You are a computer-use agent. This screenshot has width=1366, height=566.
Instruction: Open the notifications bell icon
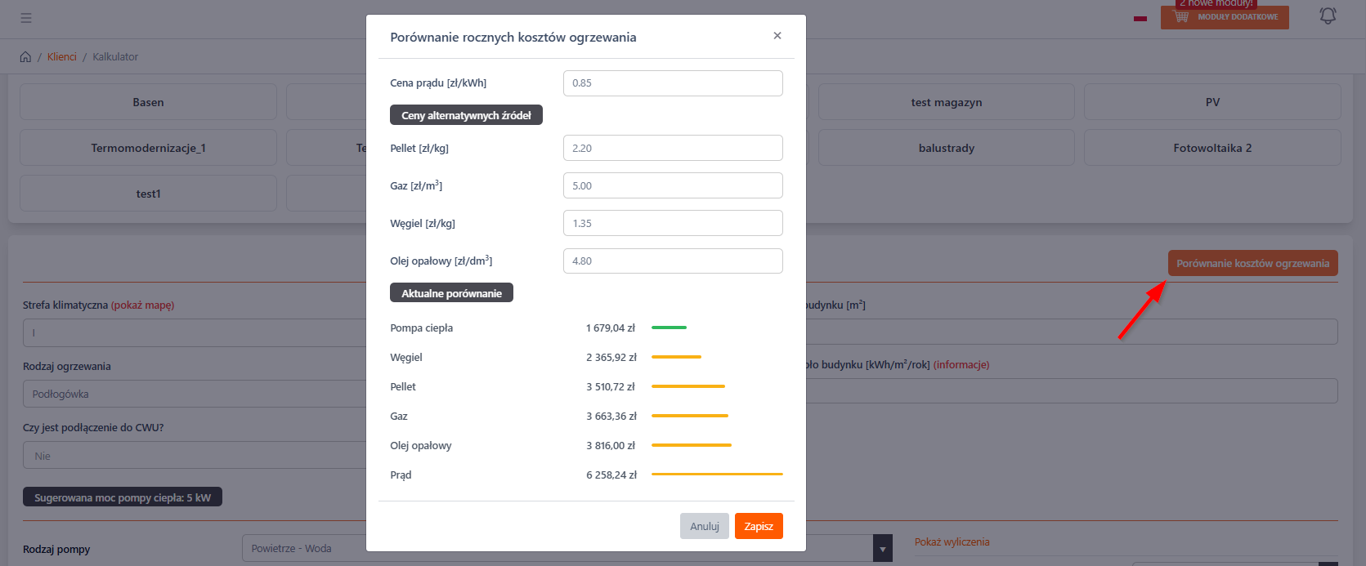pyautogui.click(x=1328, y=16)
